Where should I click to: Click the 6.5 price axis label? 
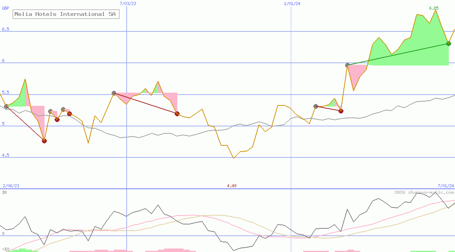(x=5, y=29)
